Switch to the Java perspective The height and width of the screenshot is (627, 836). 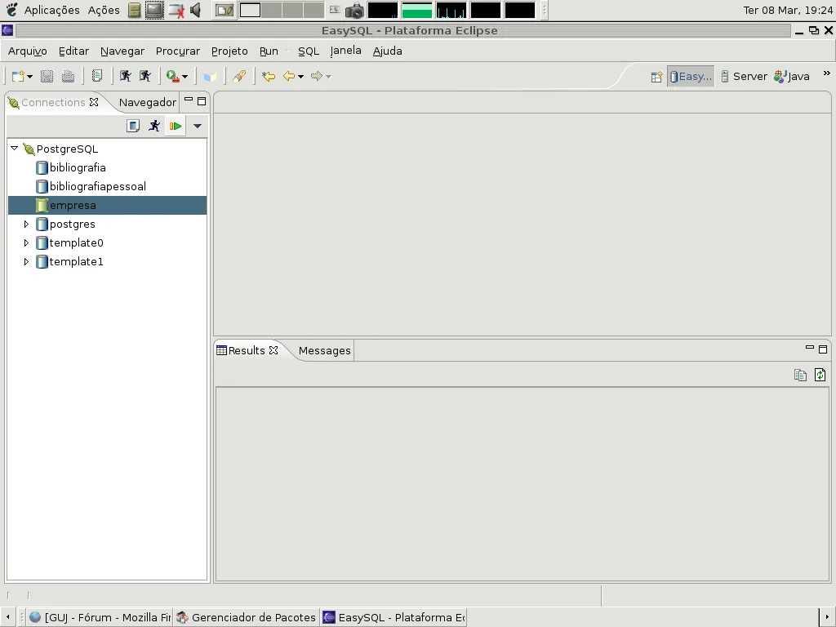tap(792, 77)
